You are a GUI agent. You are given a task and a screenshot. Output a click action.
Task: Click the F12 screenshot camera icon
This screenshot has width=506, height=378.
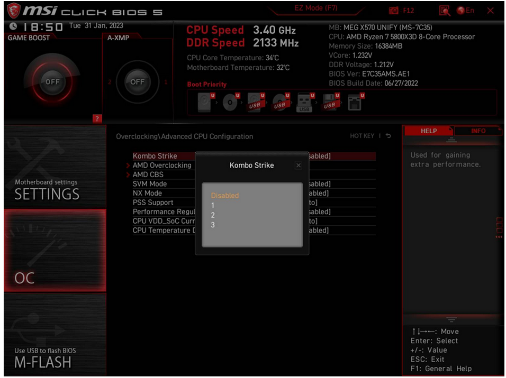point(393,11)
